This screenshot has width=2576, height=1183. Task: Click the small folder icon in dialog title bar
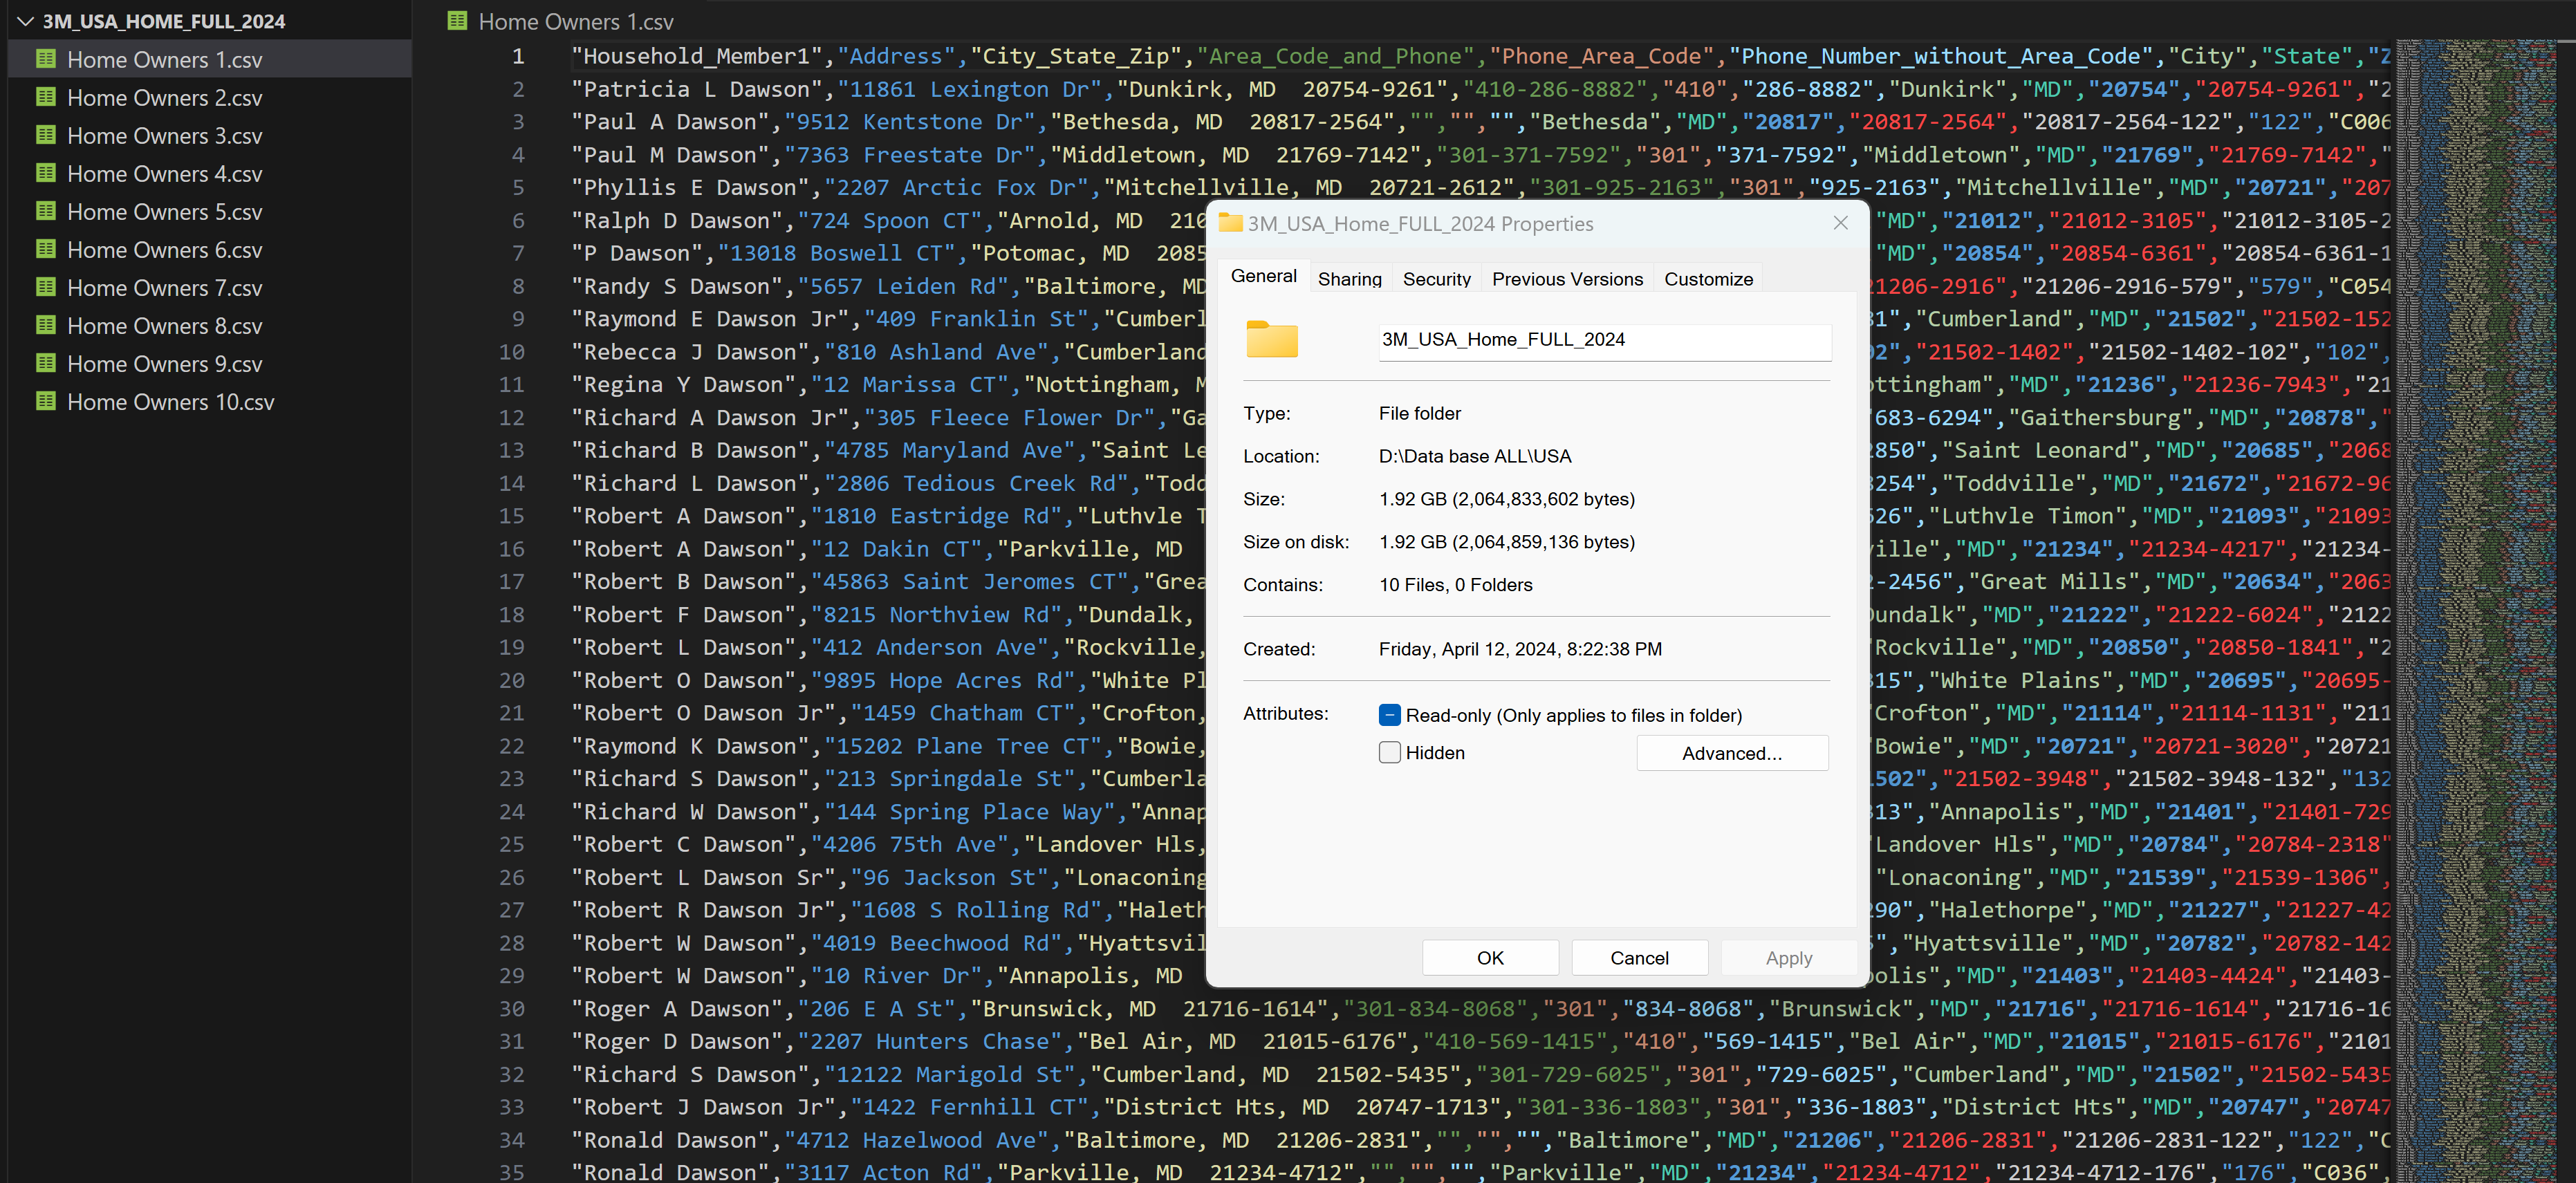(x=1230, y=223)
